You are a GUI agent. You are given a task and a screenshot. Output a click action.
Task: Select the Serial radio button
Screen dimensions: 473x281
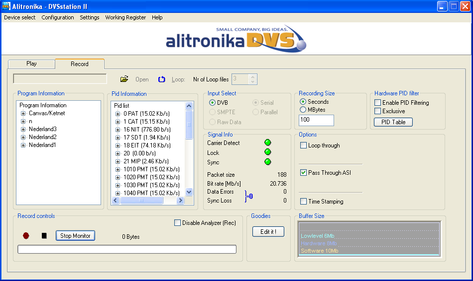255,103
